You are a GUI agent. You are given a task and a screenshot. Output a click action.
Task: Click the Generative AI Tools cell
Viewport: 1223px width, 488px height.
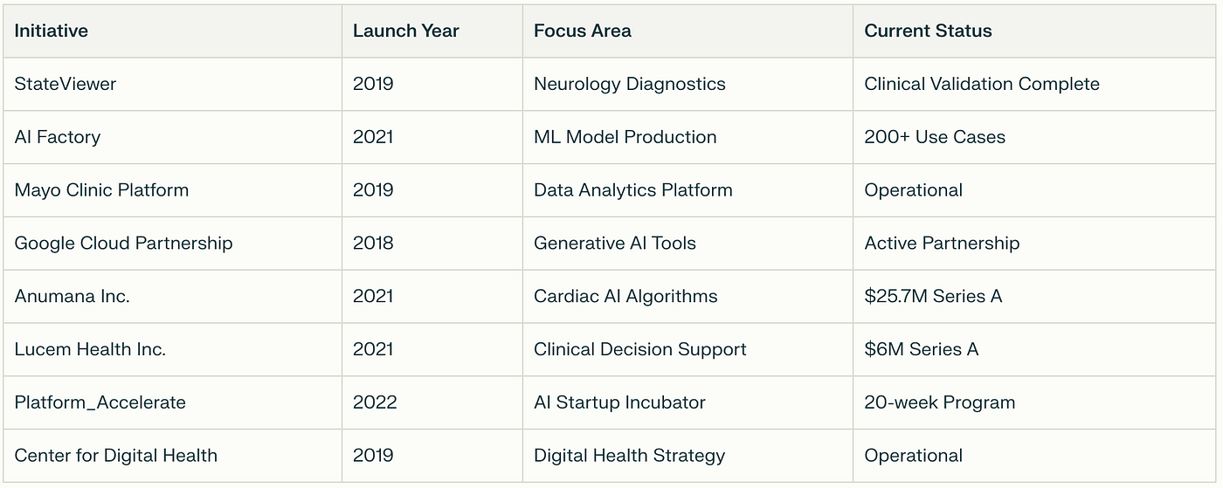(x=688, y=244)
